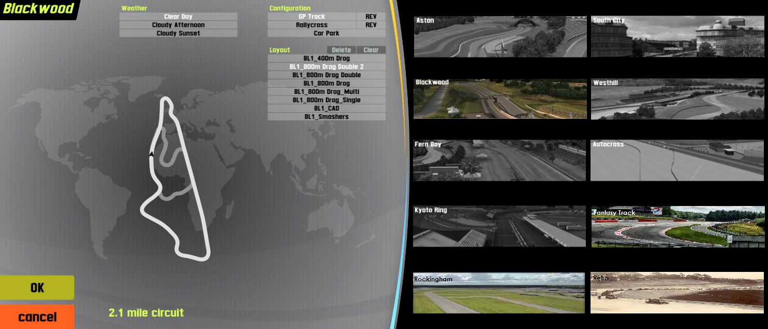The image size is (768, 329).
Task: Choose the Aston track thumbnail
Action: (x=500, y=36)
